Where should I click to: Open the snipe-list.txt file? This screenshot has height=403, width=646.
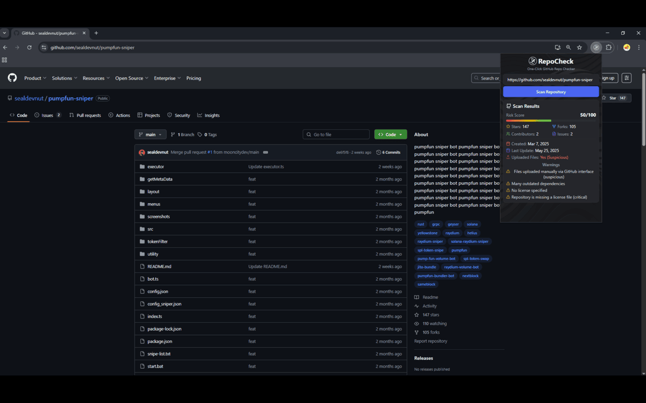(x=159, y=354)
